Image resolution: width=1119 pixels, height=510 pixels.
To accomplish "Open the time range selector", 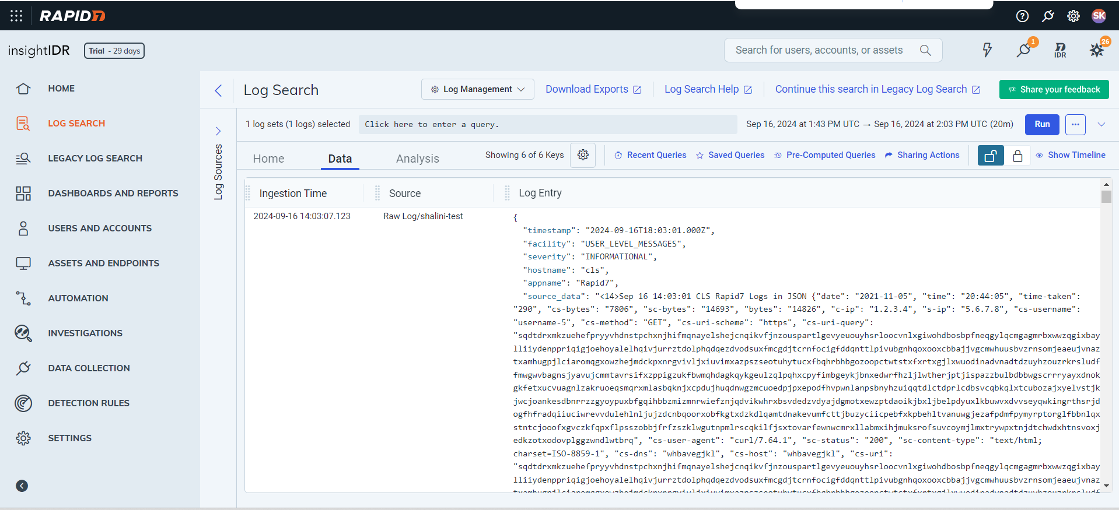I will pos(880,124).
